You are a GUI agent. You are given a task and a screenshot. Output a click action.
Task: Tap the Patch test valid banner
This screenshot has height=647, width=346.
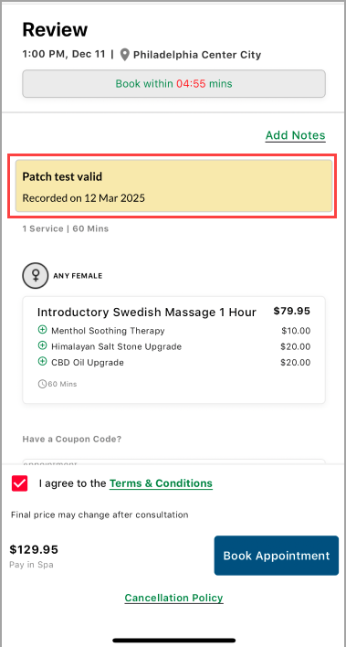[173, 186]
